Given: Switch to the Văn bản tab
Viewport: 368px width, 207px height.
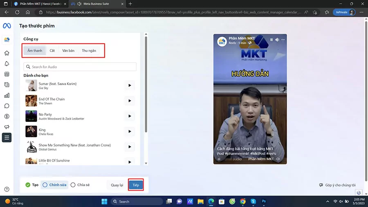Looking at the screenshot, I should [68, 50].
